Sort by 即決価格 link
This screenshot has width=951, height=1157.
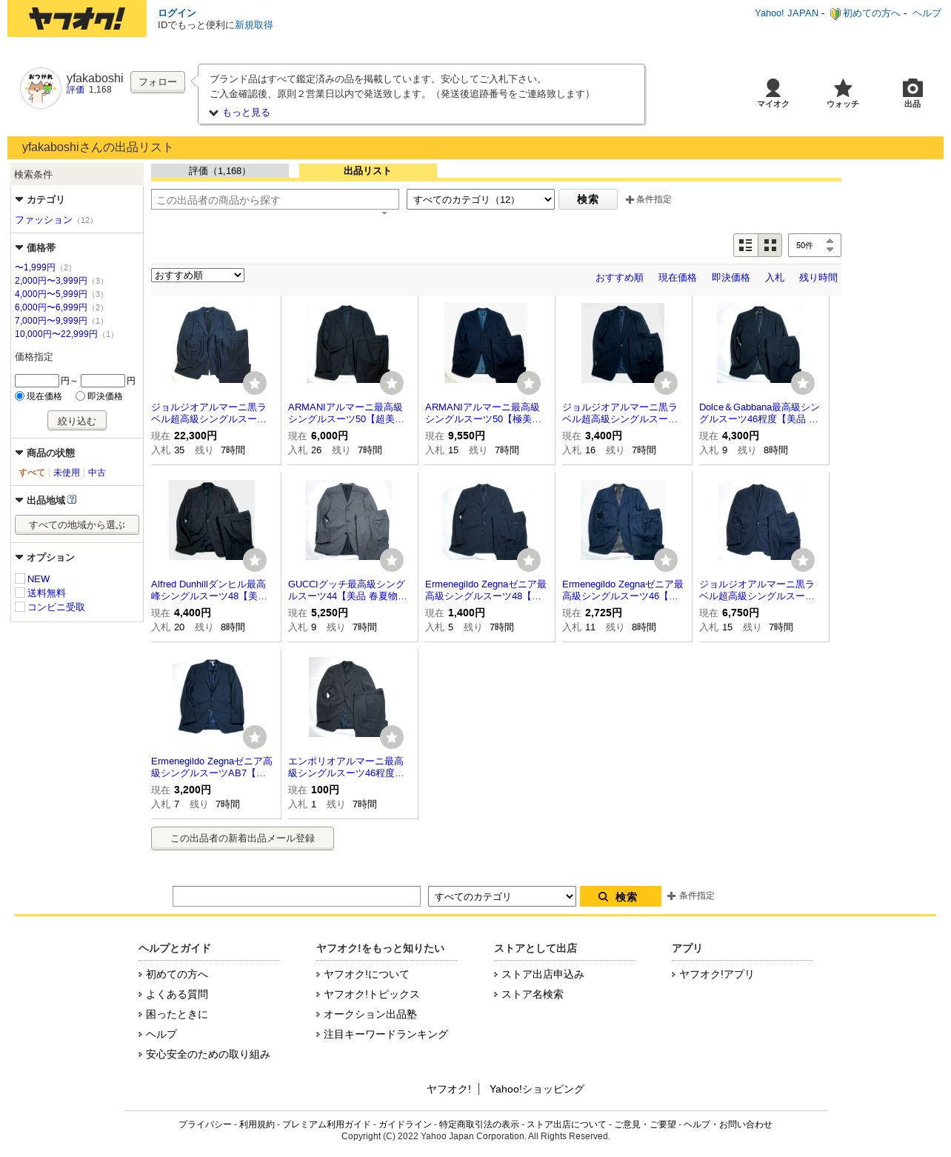click(731, 278)
